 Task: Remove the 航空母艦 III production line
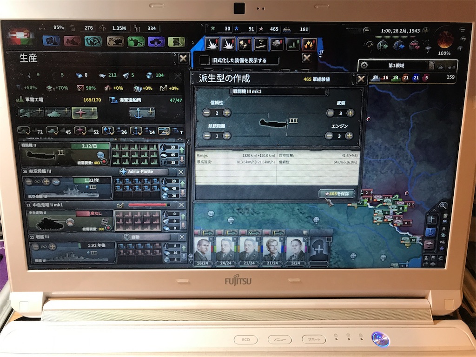tap(181, 172)
